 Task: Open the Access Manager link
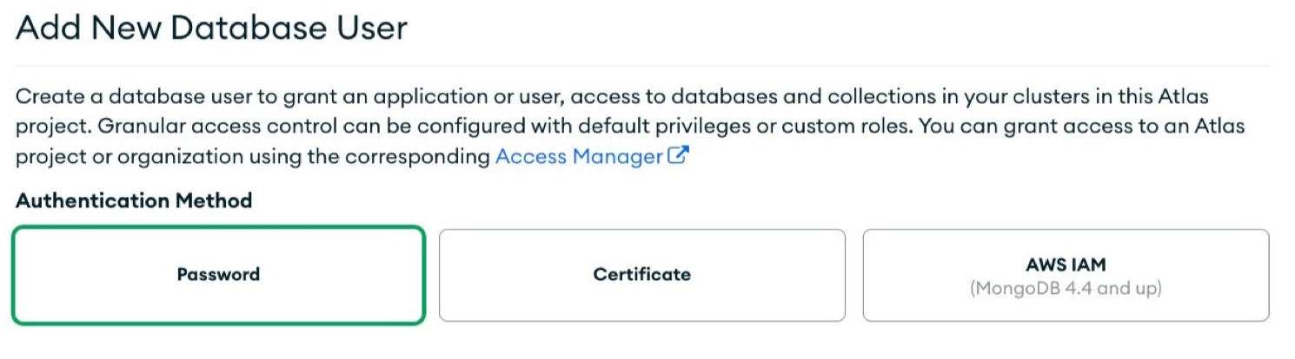579,157
